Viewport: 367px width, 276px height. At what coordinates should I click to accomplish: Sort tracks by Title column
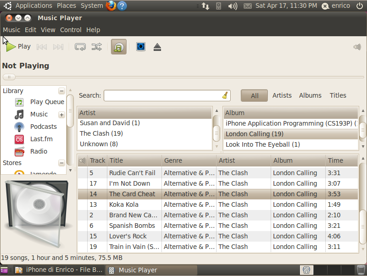pos(134,160)
